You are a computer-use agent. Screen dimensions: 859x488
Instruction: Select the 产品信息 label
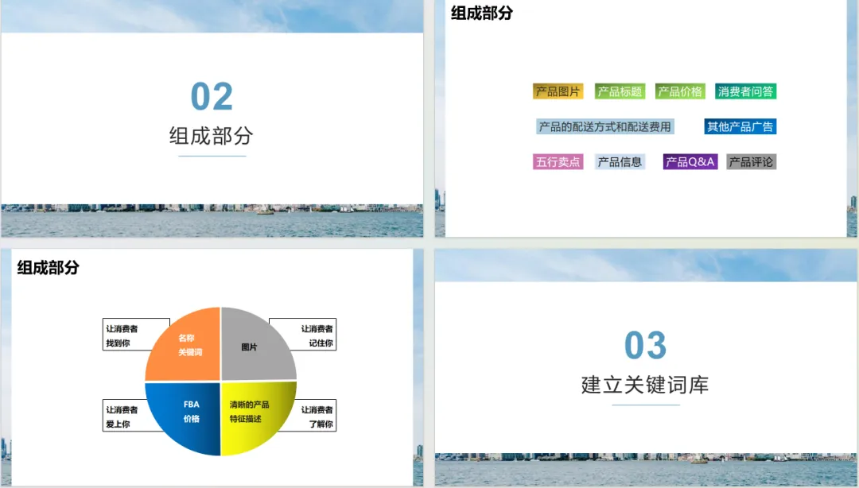point(620,161)
